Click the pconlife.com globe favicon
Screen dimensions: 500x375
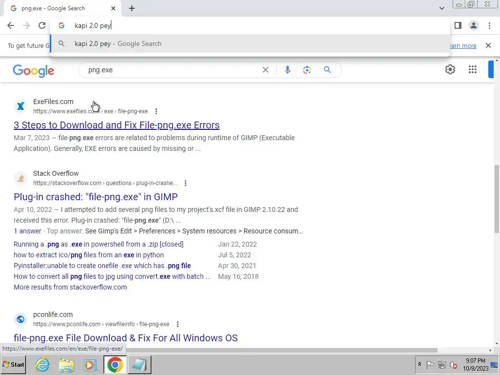(21, 319)
